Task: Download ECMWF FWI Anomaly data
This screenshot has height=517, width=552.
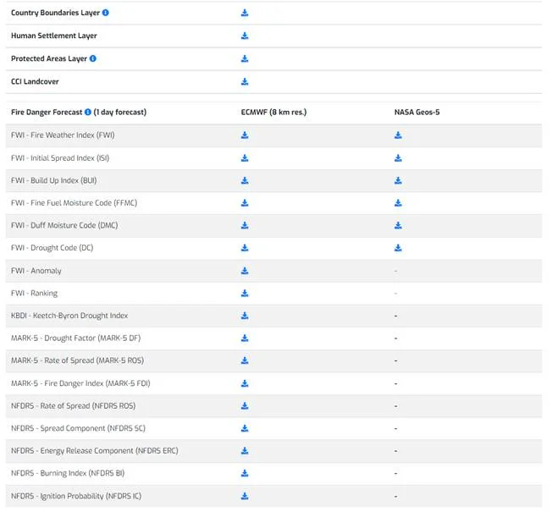Action: 245,271
